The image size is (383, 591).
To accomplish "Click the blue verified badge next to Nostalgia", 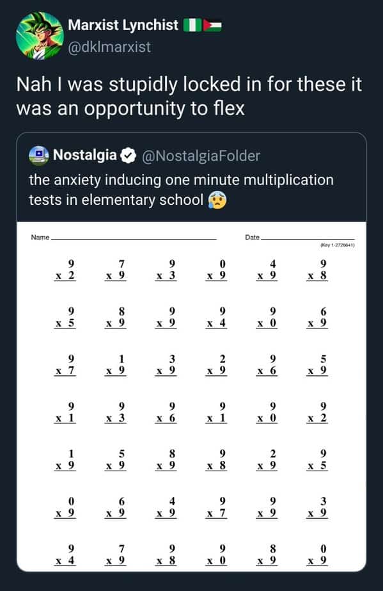I will 129,154.
